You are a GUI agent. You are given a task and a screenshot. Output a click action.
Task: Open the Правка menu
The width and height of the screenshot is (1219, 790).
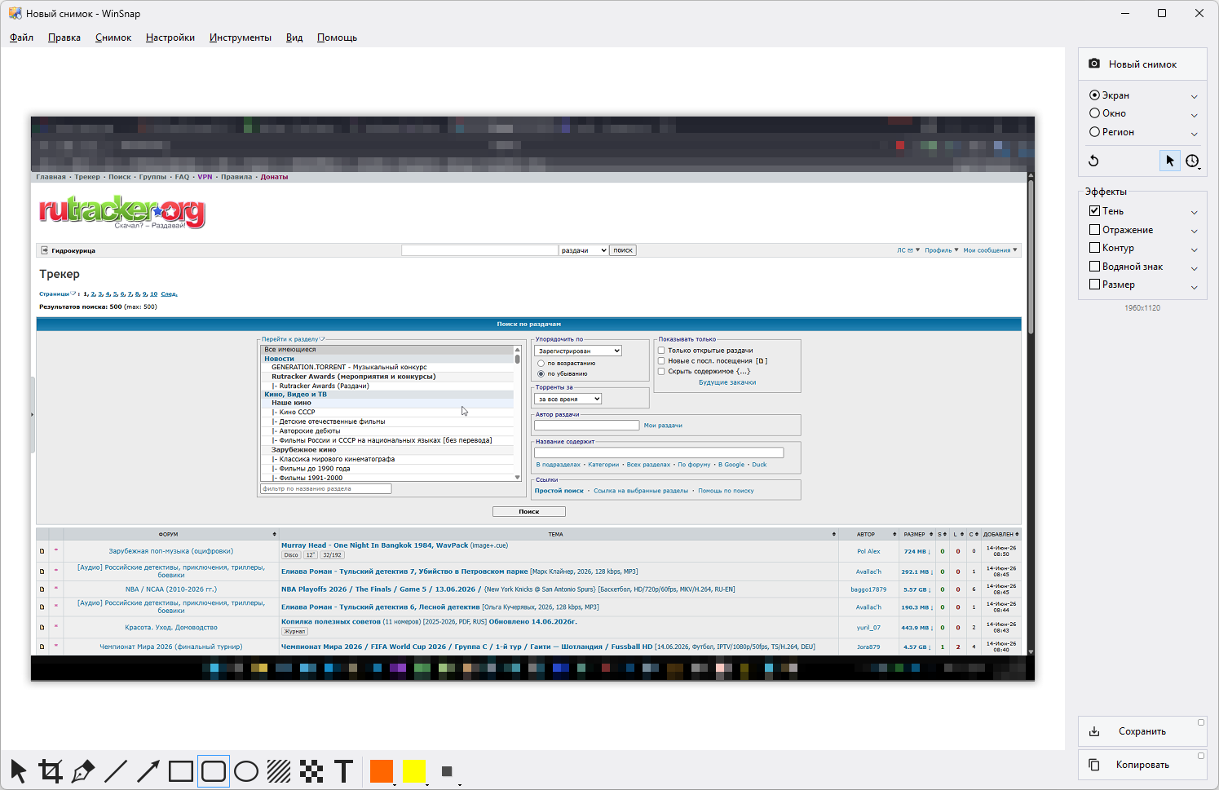pyautogui.click(x=64, y=38)
